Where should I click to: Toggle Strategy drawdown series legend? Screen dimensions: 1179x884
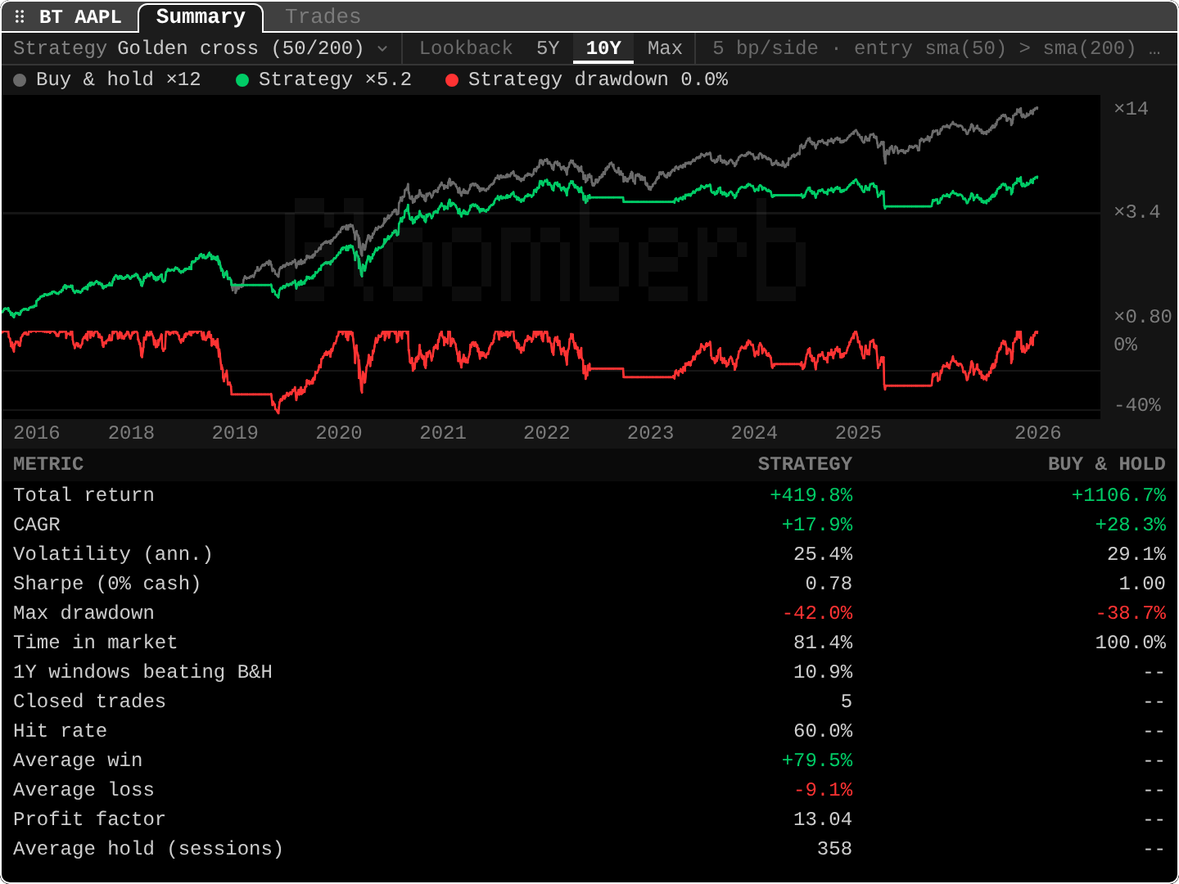587,79
